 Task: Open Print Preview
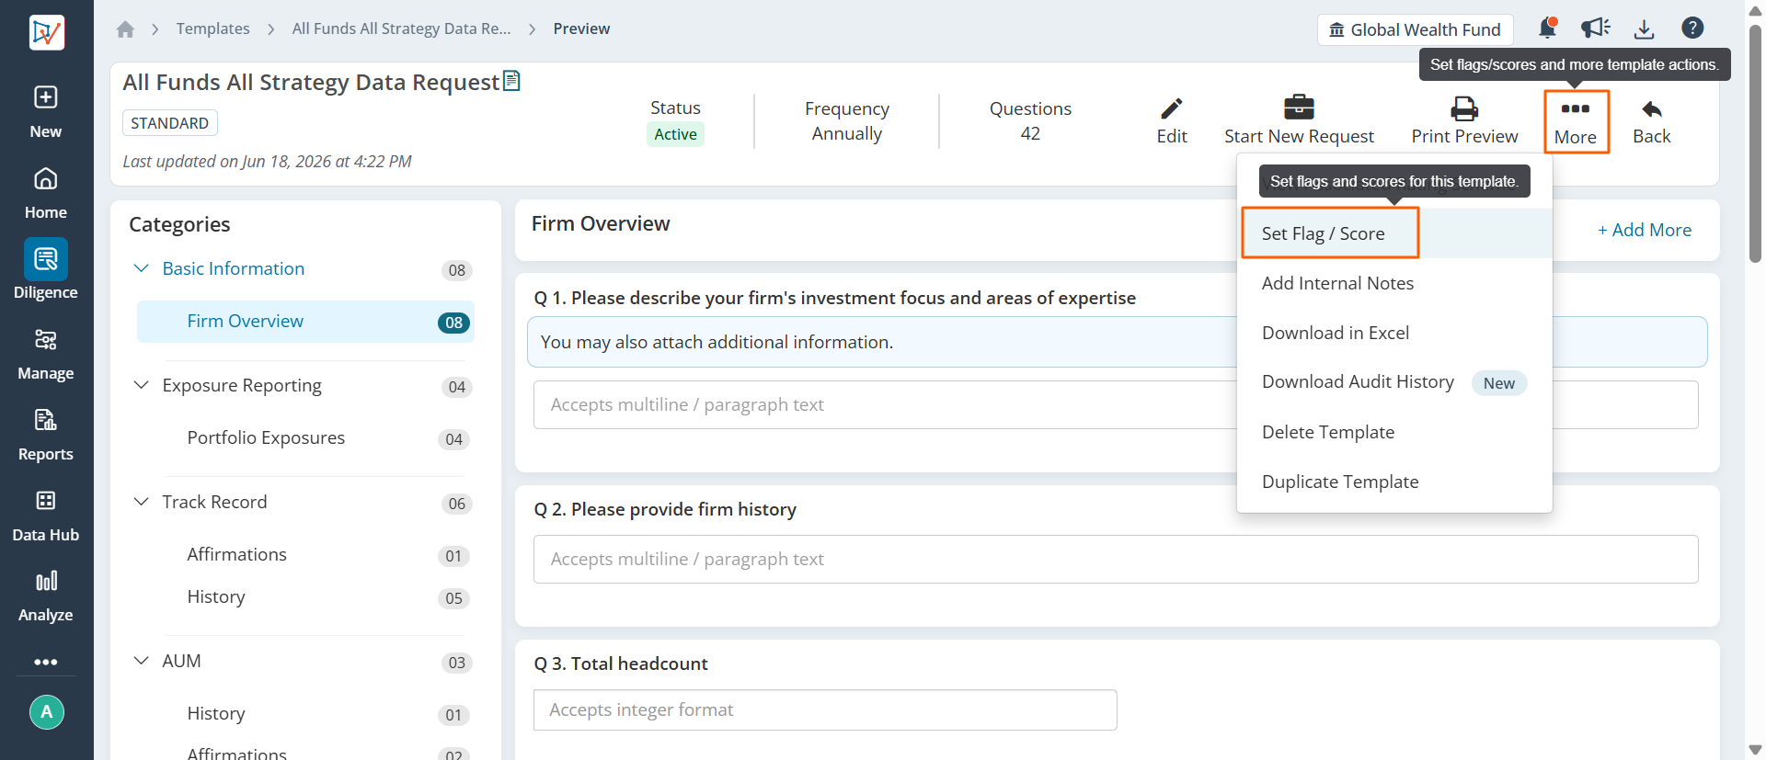pos(1464,121)
